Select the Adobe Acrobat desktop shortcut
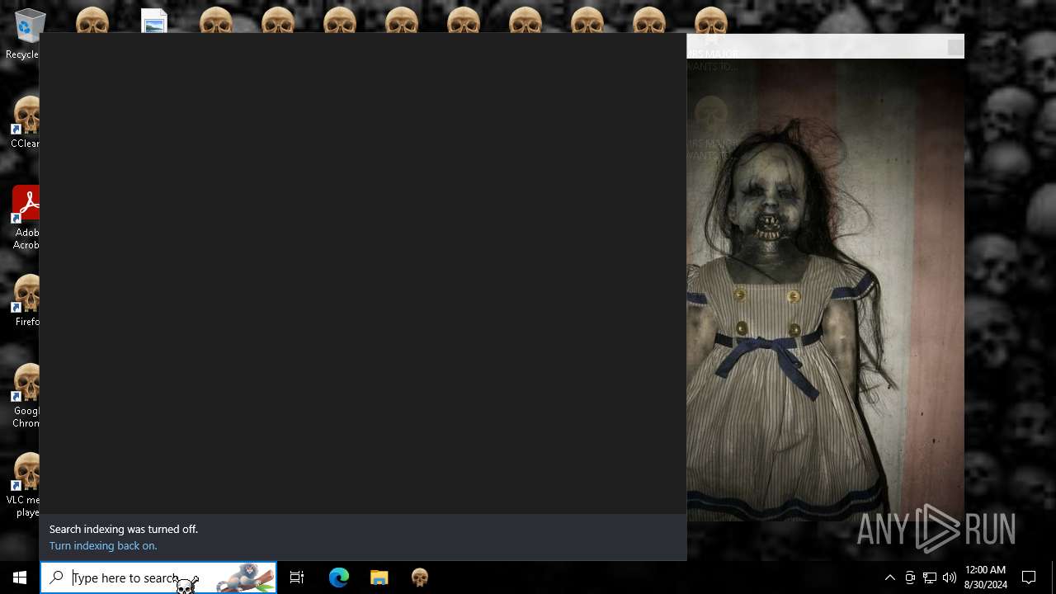This screenshot has height=594, width=1056. [26, 218]
